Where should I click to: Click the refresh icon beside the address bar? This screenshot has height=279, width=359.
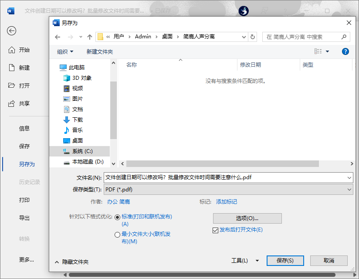pyautogui.click(x=253, y=37)
